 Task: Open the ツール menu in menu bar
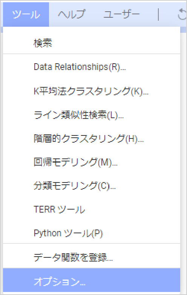click(x=26, y=14)
